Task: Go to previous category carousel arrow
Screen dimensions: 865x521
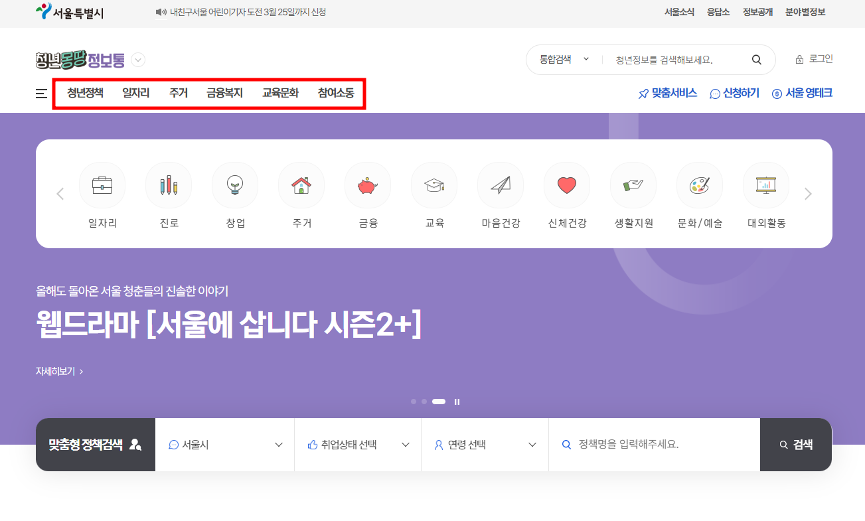Action: [x=60, y=194]
